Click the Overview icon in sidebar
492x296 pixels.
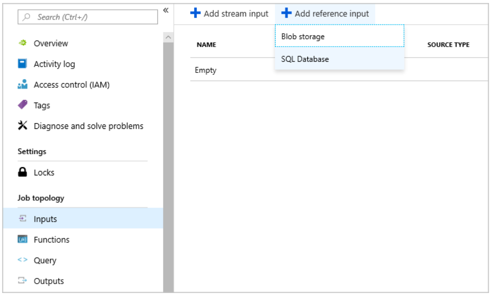[22, 43]
